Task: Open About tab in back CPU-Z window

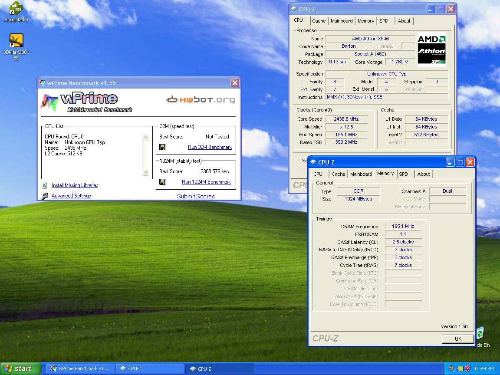Action: click(x=404, y=21)
